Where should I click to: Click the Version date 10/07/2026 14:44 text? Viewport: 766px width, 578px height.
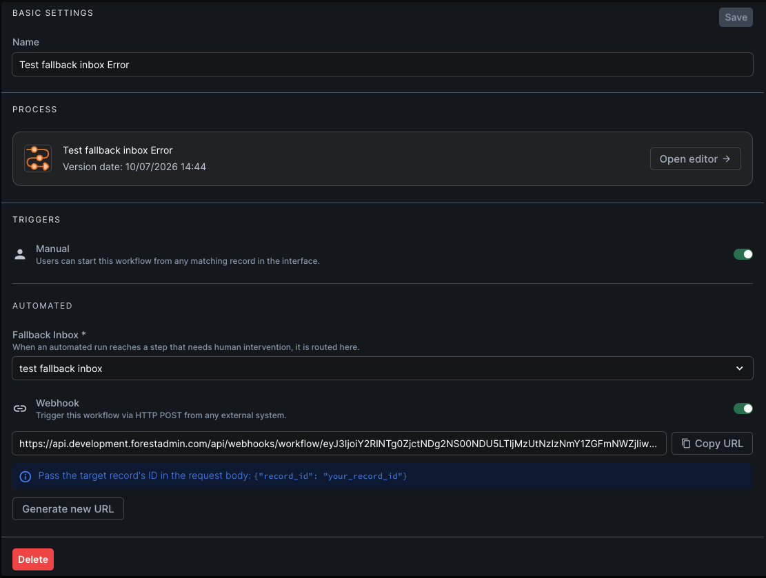(x=134, y=167)
